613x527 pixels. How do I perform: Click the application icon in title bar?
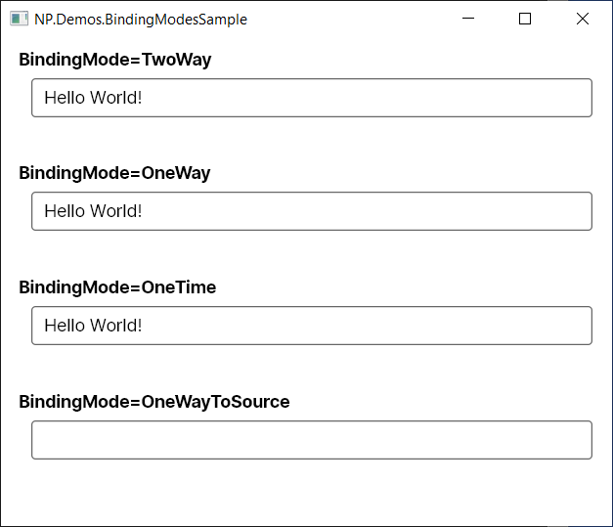[x=20, y=19]
